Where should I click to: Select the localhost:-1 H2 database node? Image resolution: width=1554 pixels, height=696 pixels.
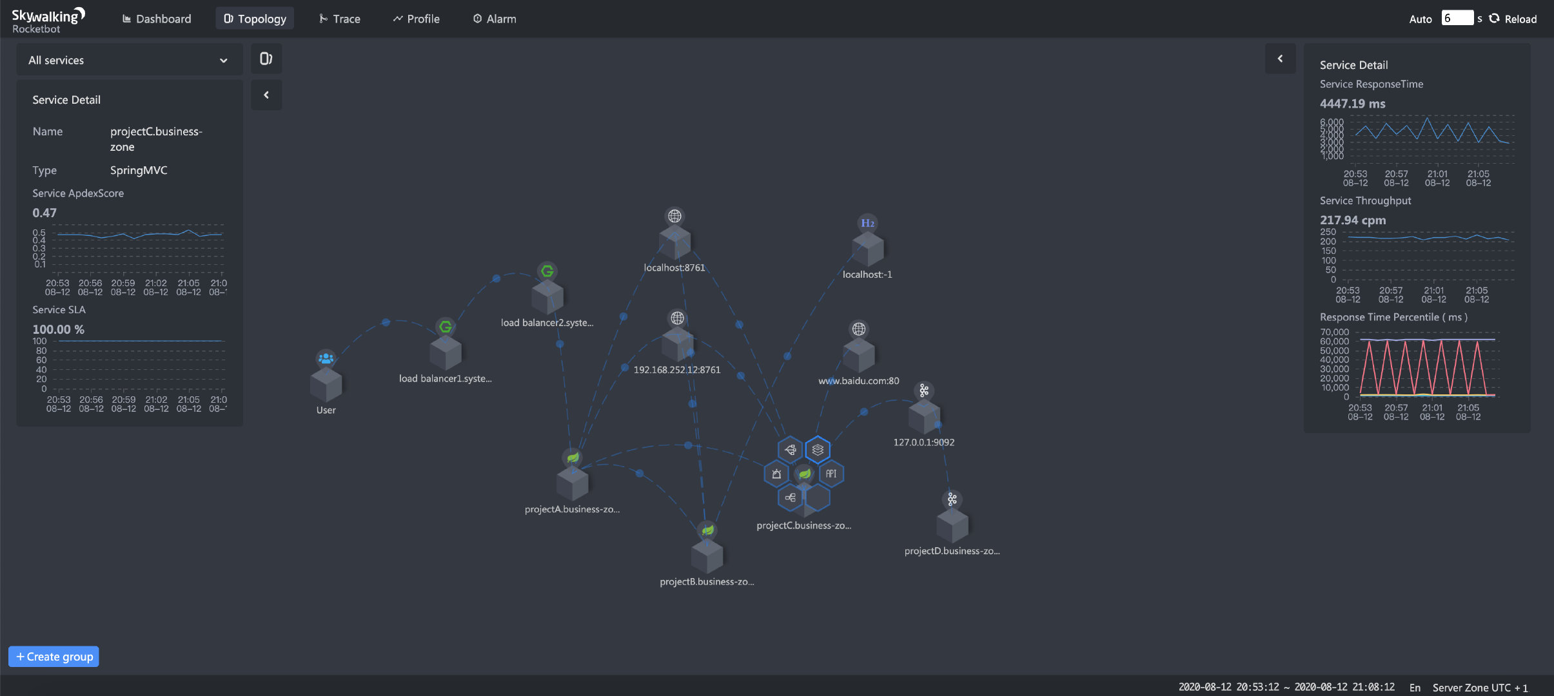[x=867, y=248]
